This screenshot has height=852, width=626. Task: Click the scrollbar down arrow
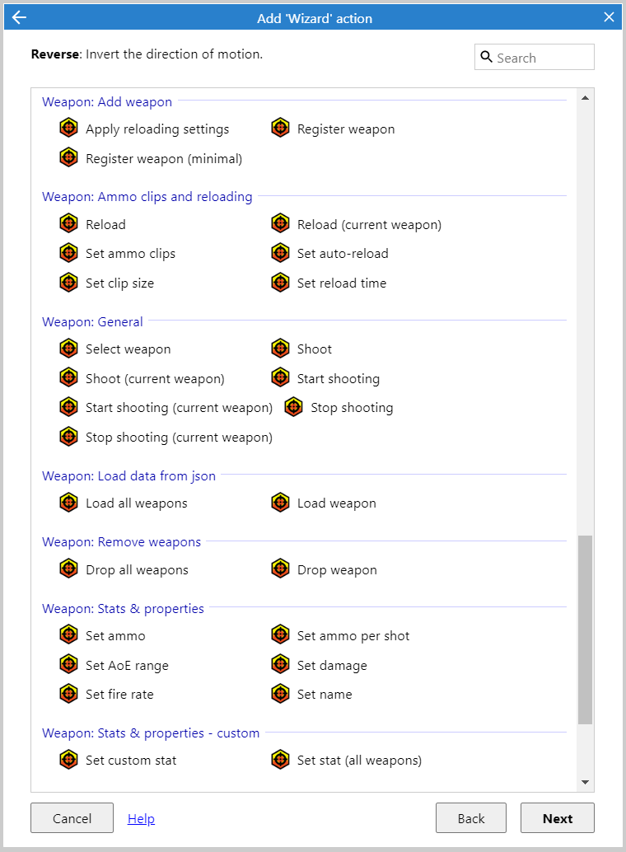click(x=586, y=782)
